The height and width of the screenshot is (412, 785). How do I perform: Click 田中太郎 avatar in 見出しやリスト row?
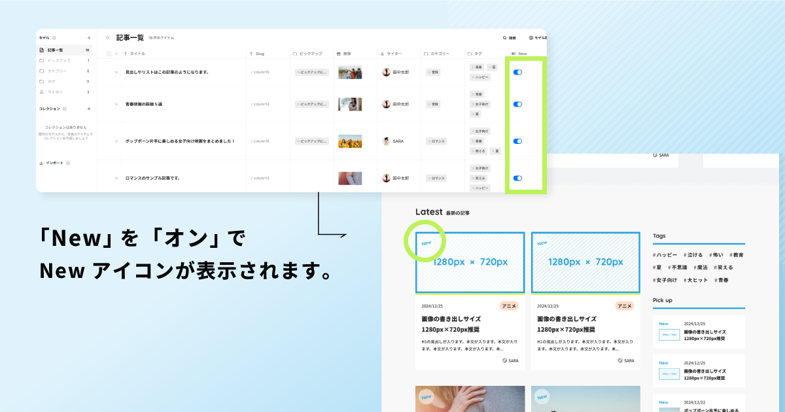click(x=386, y=72)
